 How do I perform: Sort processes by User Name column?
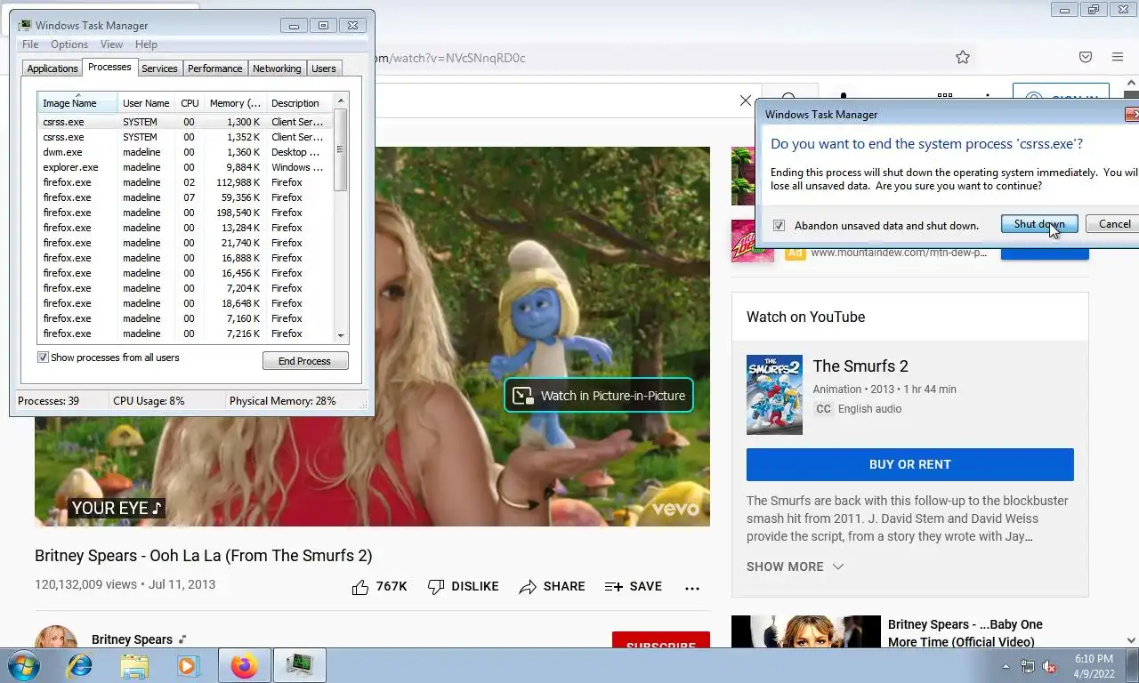pos(146,103)
